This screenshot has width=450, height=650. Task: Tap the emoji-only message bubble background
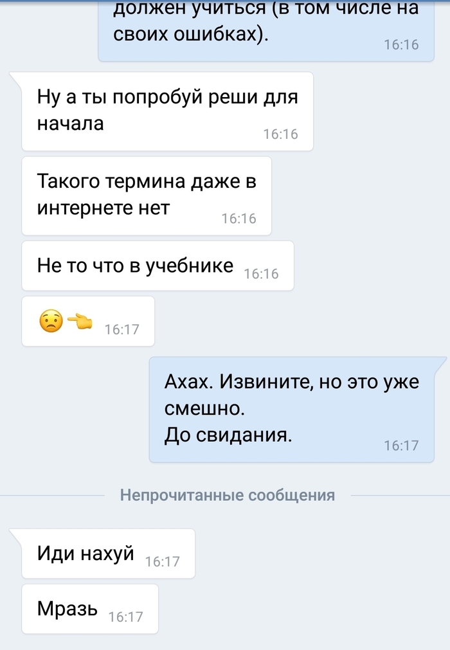coord(88,321)
